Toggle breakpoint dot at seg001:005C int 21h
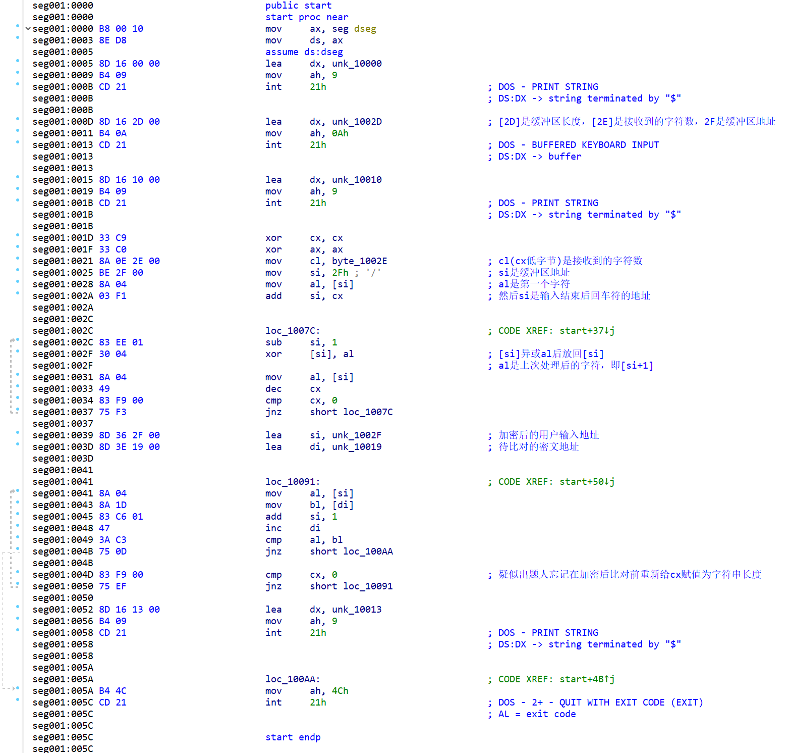The width and height of the screenshot is (790, 753). tap(18, 699)
